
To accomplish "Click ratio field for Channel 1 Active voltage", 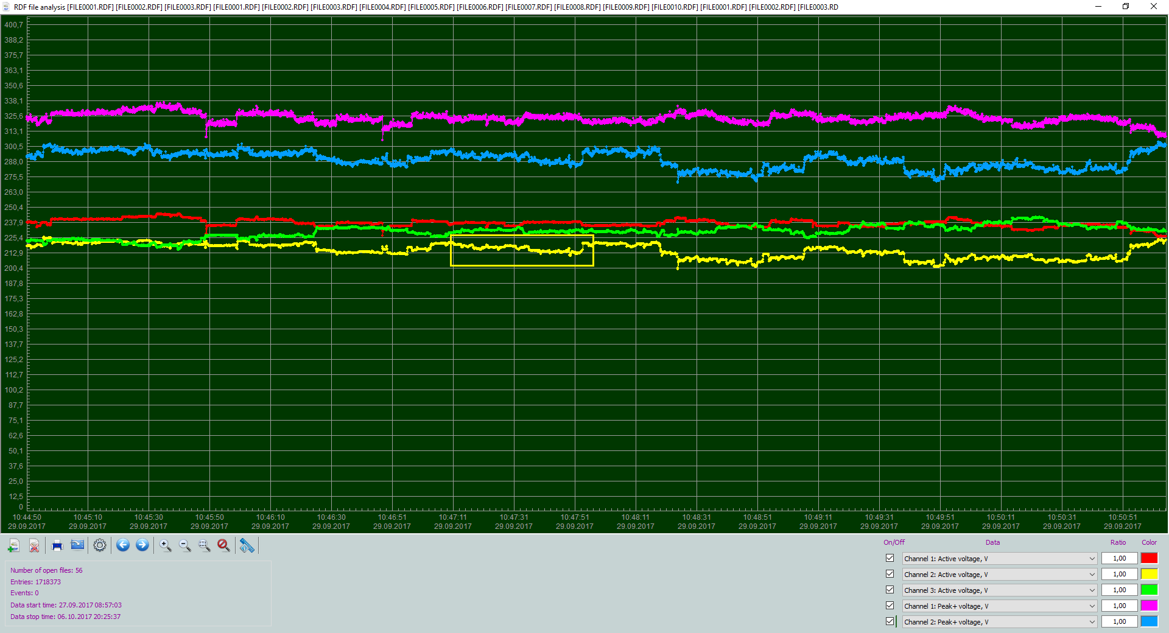I will [x=1119, y=558].
